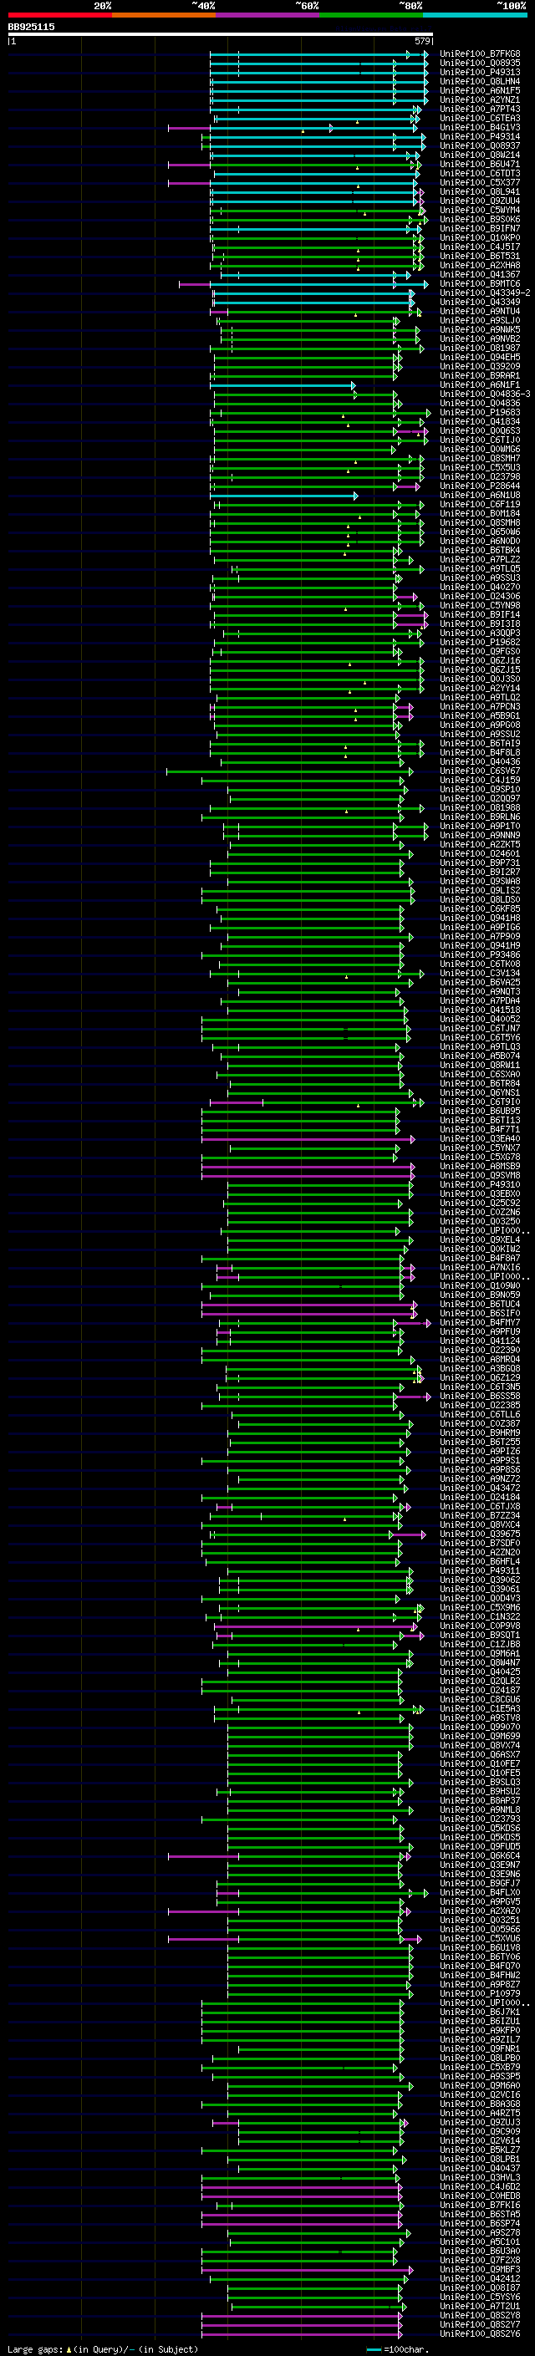The height and width of the screenshot is (2356, 535).
Task: Click the purple ~60% identity legend segment
Action: pos(267,15)
